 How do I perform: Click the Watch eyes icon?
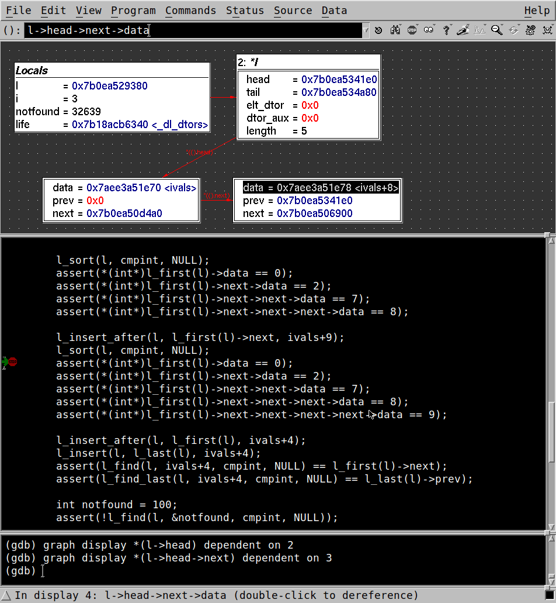point(429,29)
